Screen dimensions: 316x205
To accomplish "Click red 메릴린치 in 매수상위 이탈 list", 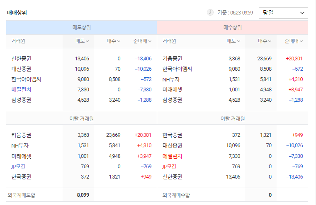I will tap(173, 156).
